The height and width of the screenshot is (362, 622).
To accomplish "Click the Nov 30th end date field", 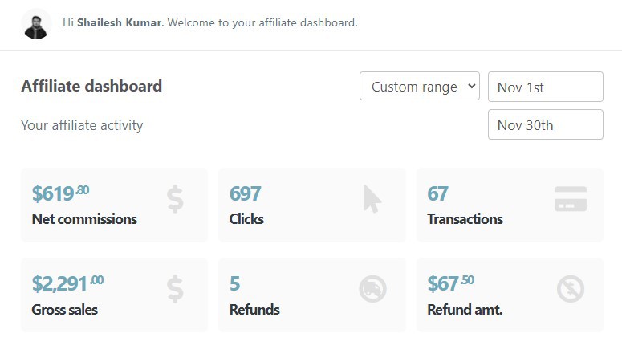I will pyautogui.click(x=546, y=124).
